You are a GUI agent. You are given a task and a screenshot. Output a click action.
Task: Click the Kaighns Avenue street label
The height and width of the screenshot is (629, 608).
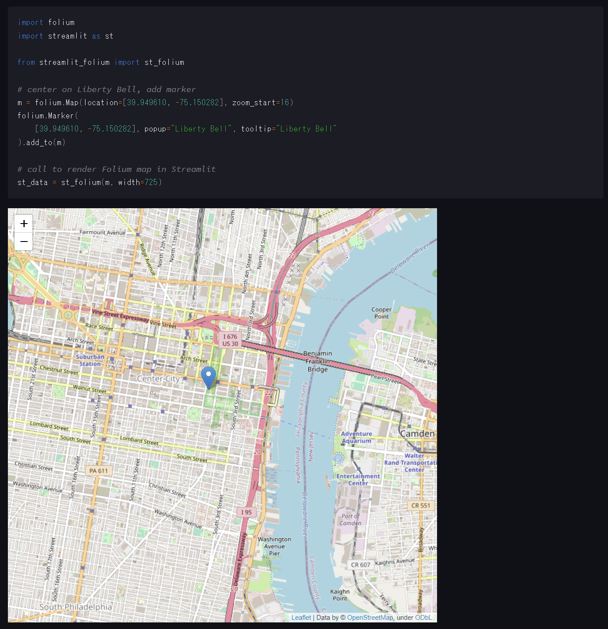[x=395, y=561]
